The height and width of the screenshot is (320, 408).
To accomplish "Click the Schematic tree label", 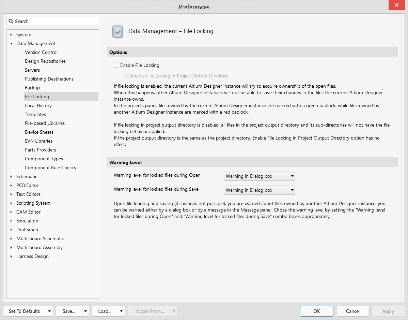I will 27,176.
